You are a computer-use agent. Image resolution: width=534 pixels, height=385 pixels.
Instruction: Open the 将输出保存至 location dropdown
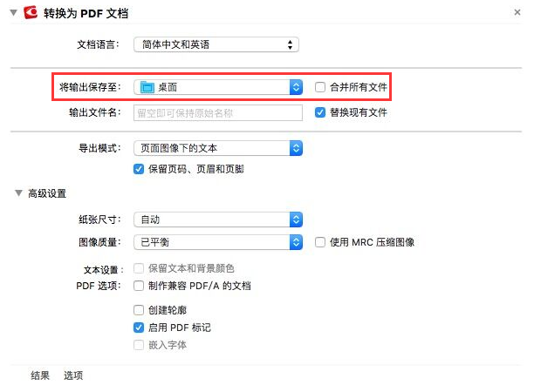coord(219,87)
